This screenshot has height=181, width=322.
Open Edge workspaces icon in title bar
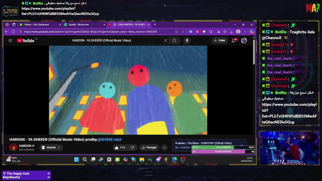click(7, 25)
